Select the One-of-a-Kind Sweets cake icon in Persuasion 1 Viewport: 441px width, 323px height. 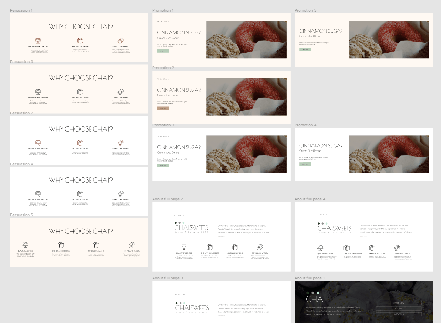[x=38, y=40]
